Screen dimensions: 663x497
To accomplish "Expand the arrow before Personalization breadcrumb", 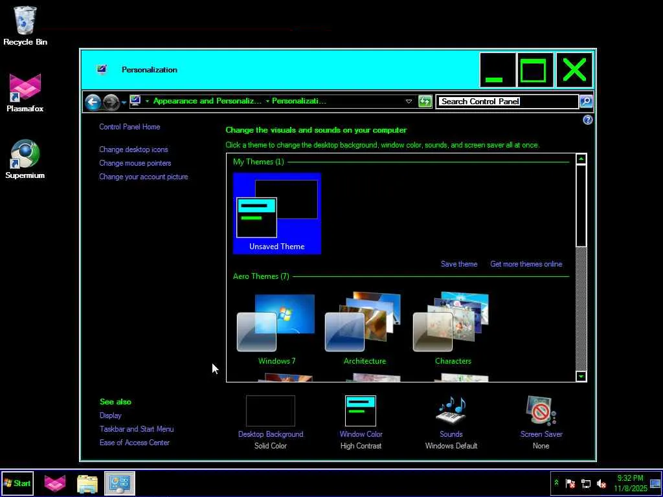I will point(267,102).
